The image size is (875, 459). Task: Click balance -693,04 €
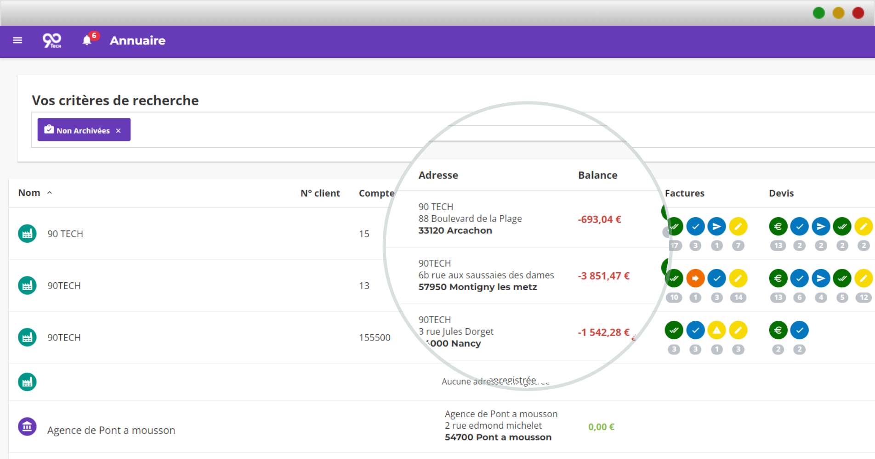[599, 219]
